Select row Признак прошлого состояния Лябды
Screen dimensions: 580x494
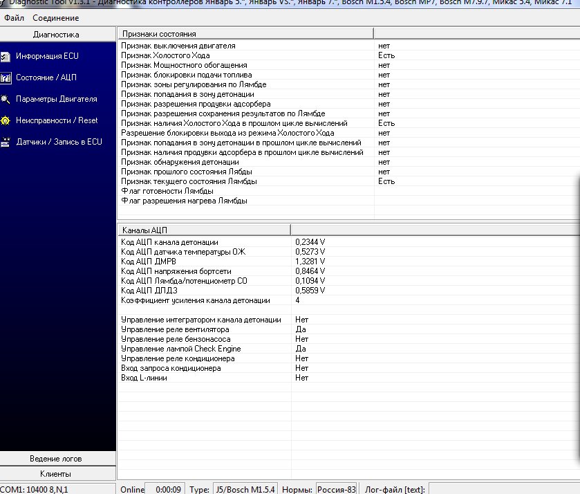348,172
